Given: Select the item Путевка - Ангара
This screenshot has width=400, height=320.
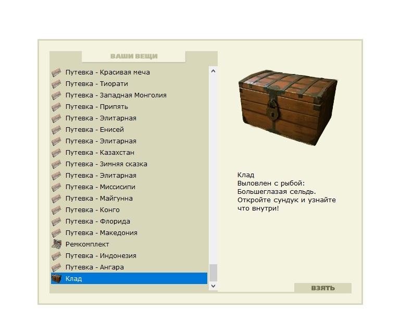Looking at the screenshot, I should tap(129, 267).
